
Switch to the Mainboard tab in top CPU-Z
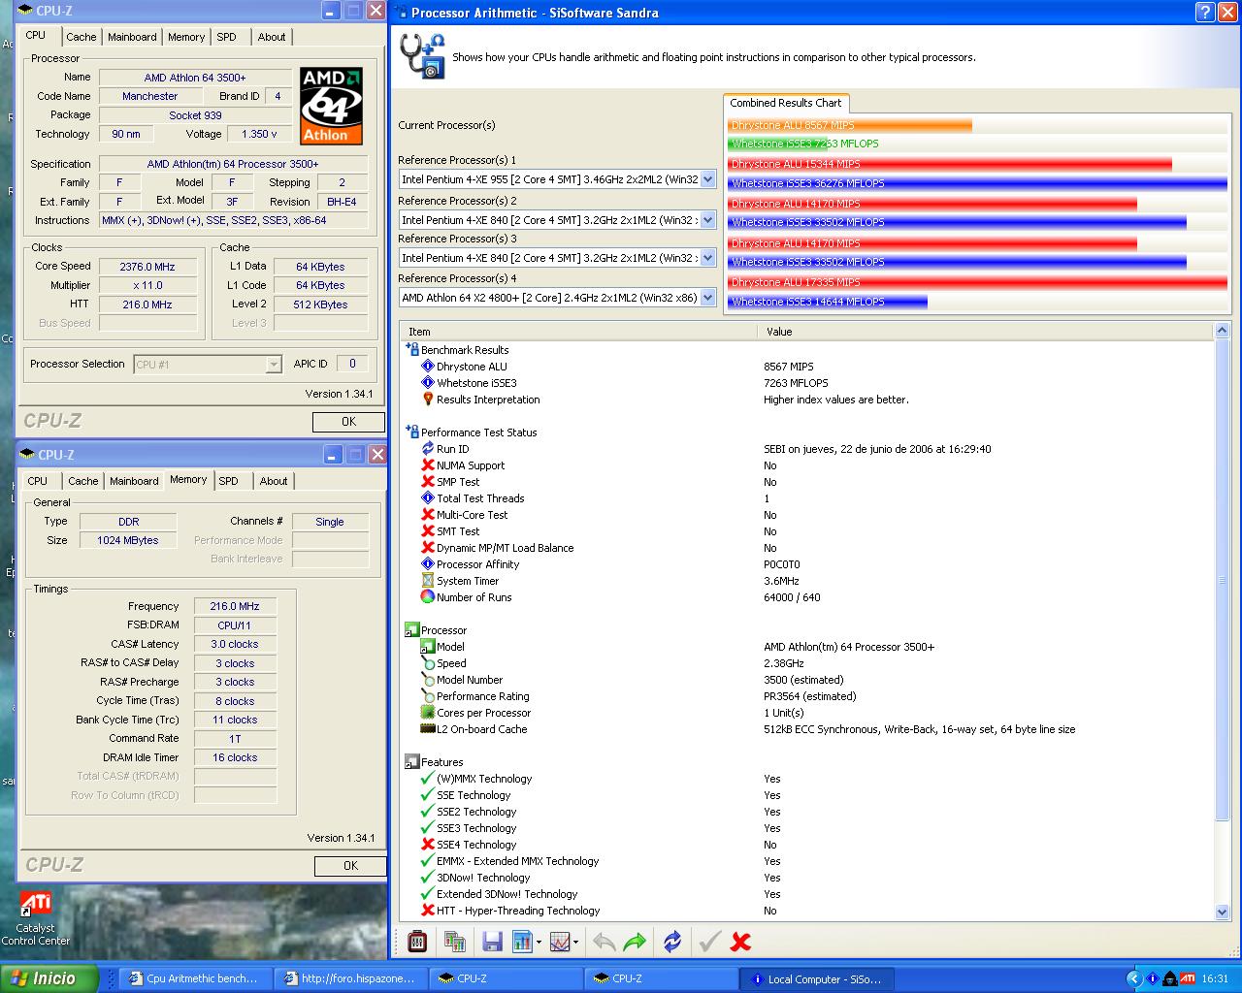(132, 37)
